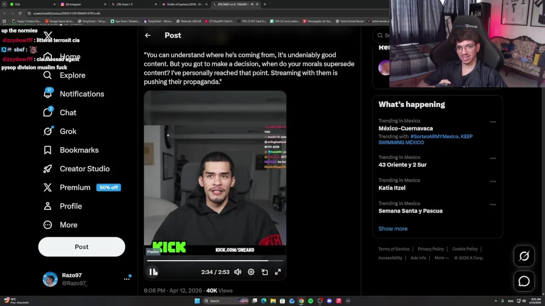Open options for México-Cuernavaca trend
Image resolution: width=545 pixels, height=306 pixels.
493,122
